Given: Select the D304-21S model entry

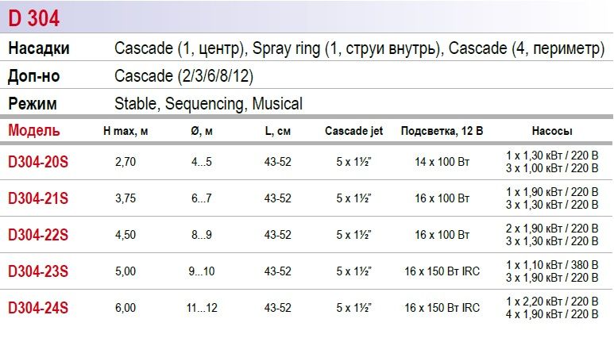Looking at the screenshot, I should (38, 198).
